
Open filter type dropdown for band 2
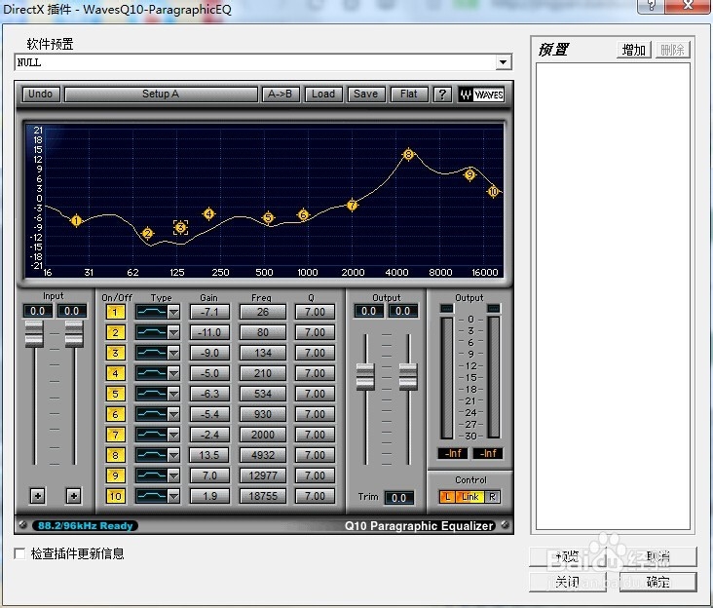[x=173, y=332]
